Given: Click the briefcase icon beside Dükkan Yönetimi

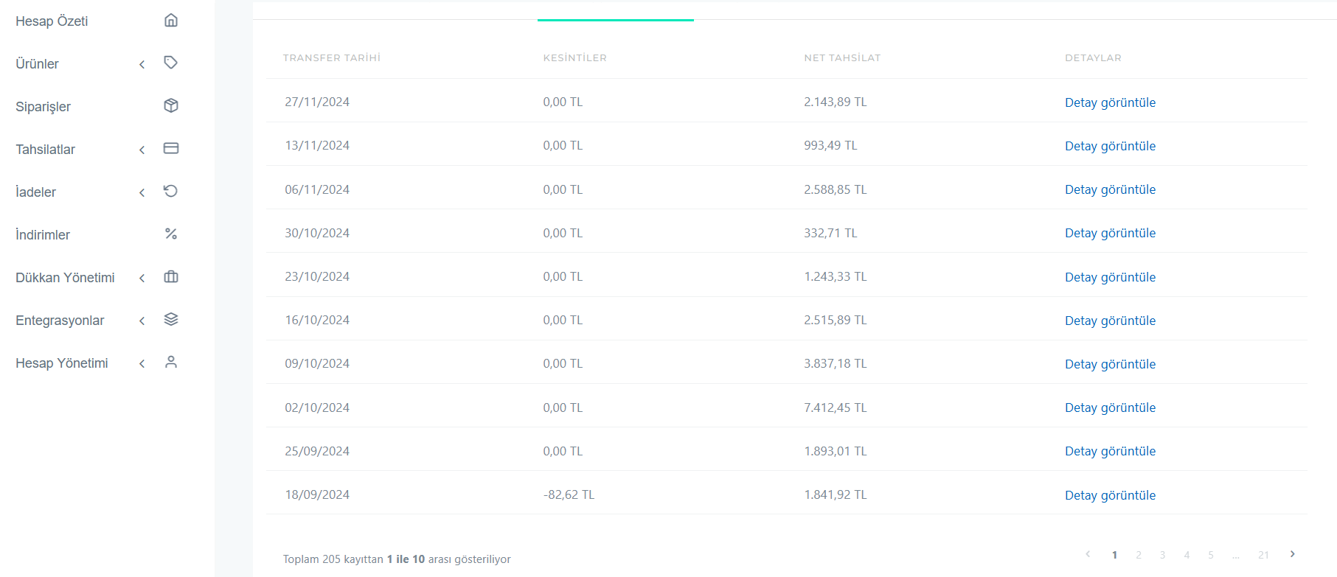Looking at the screenshot, I should pyautogui.click(x=171, y=276).
